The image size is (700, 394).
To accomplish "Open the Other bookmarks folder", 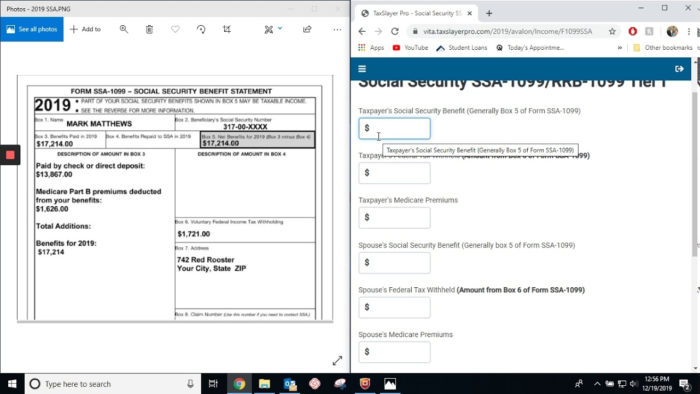I will (x=663, y=48).
